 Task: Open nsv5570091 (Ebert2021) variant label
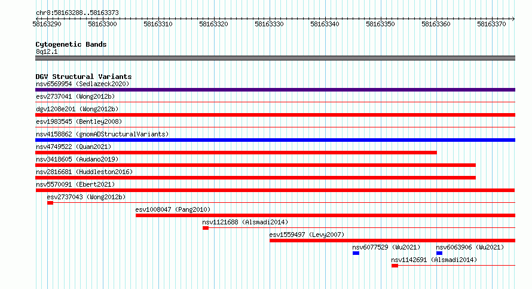coord(75,184)
